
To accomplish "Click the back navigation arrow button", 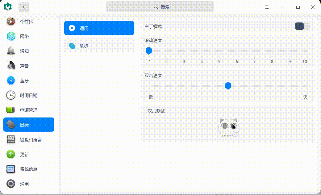I will 24,7.
